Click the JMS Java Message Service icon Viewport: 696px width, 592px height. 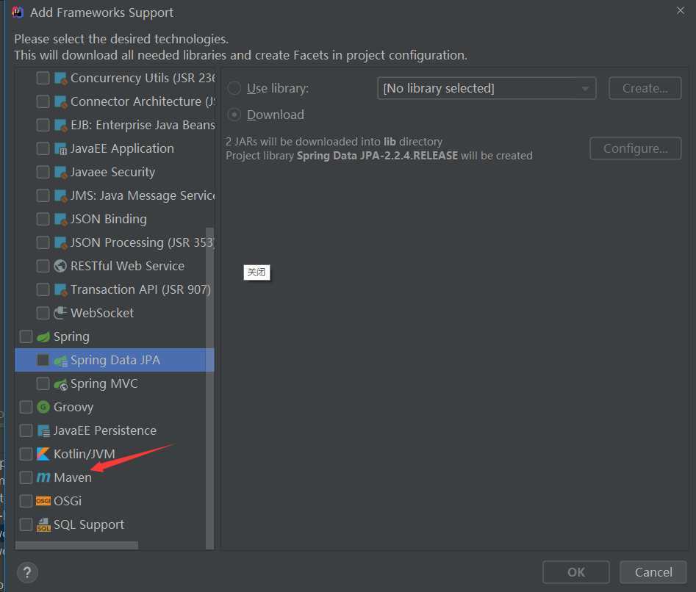(60, 195)
